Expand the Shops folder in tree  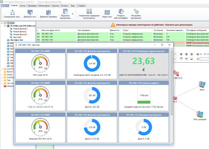tap(2, 75)
